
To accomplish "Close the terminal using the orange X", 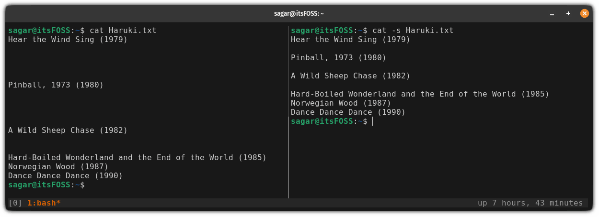I will pyautogui.click(x=584, y=13).
